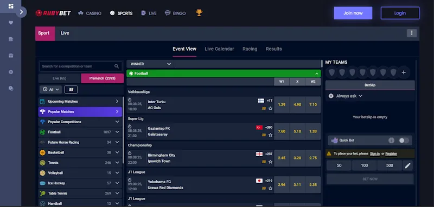Click the coin-stack icon in left sidebar

[11, 88]
